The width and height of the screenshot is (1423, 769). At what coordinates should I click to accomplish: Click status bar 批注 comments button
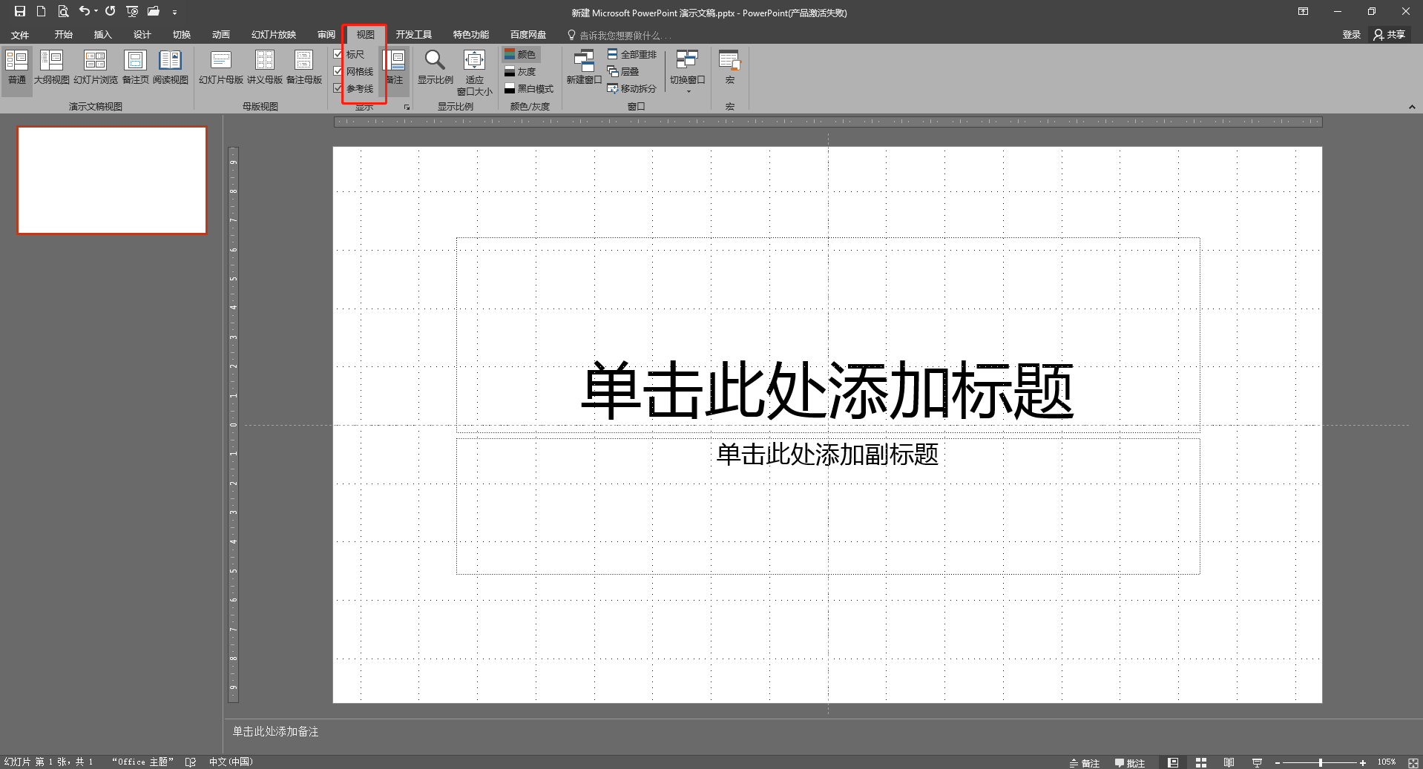[x=1130, y=762]
